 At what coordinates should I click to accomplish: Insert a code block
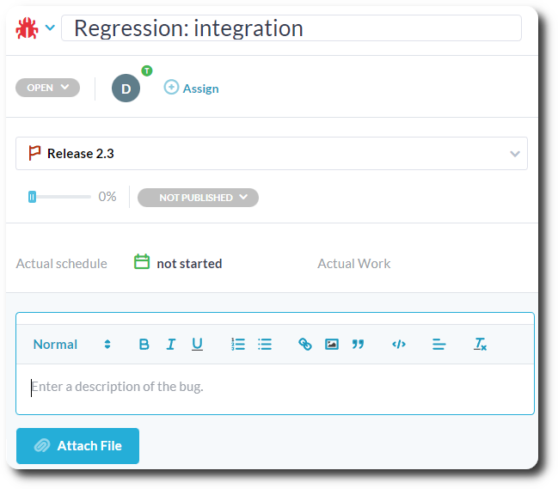point(399,345)
